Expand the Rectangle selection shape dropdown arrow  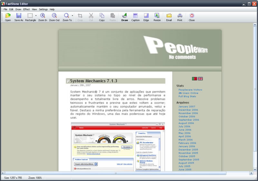point(36,15)
